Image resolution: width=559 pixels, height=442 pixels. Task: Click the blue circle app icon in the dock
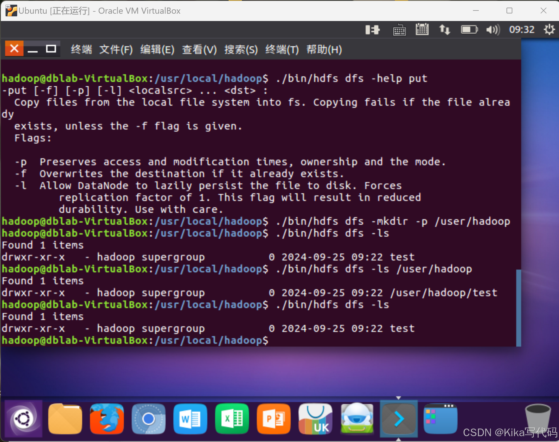click(x=148, y=419)
